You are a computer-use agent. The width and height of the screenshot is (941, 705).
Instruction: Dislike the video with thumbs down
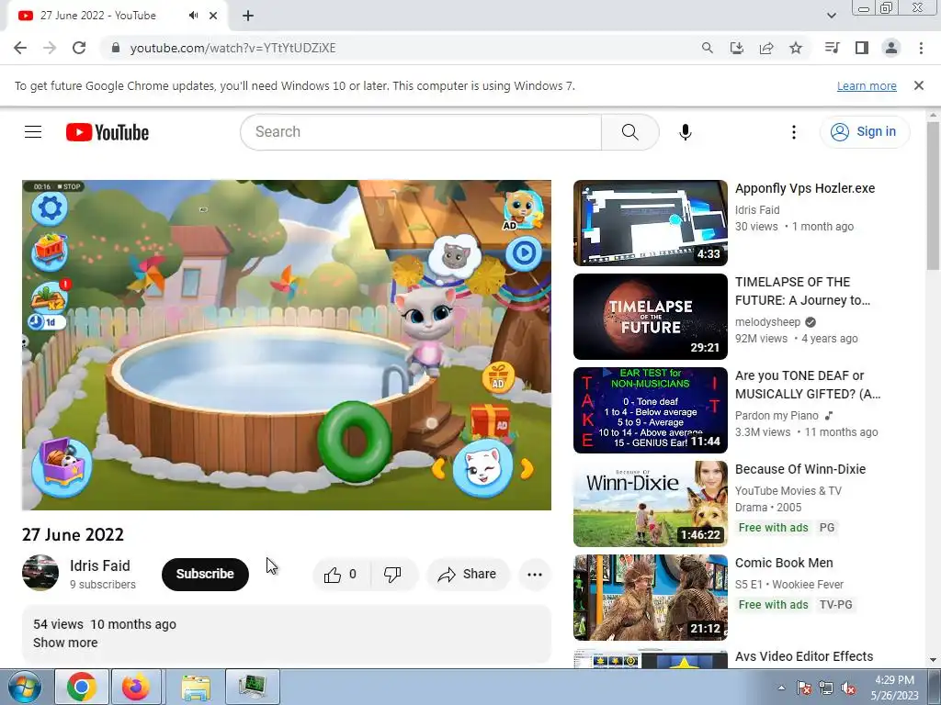393,575
